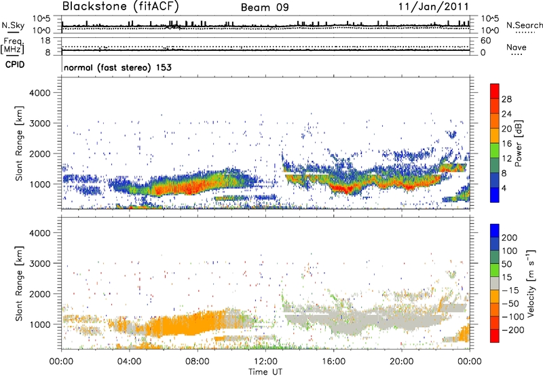Select the "16" Power colorbar label

point(506,144)
